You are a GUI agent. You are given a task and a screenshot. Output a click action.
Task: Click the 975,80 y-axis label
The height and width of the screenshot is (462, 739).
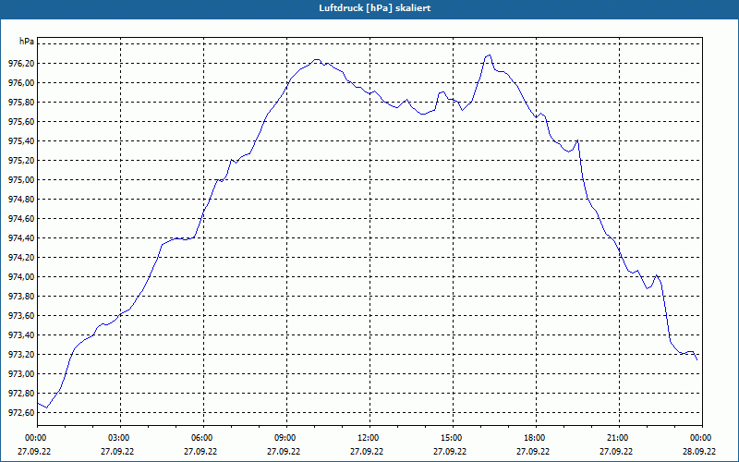[21, 103]
